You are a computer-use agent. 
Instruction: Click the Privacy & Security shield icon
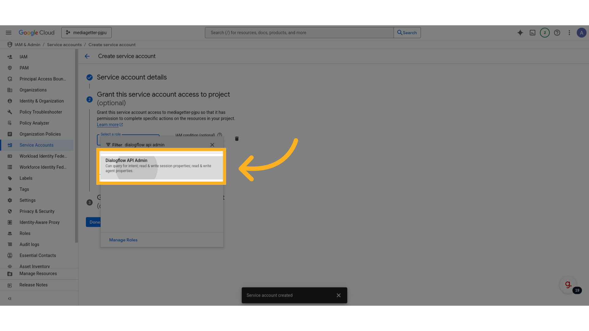coord(10,211)
